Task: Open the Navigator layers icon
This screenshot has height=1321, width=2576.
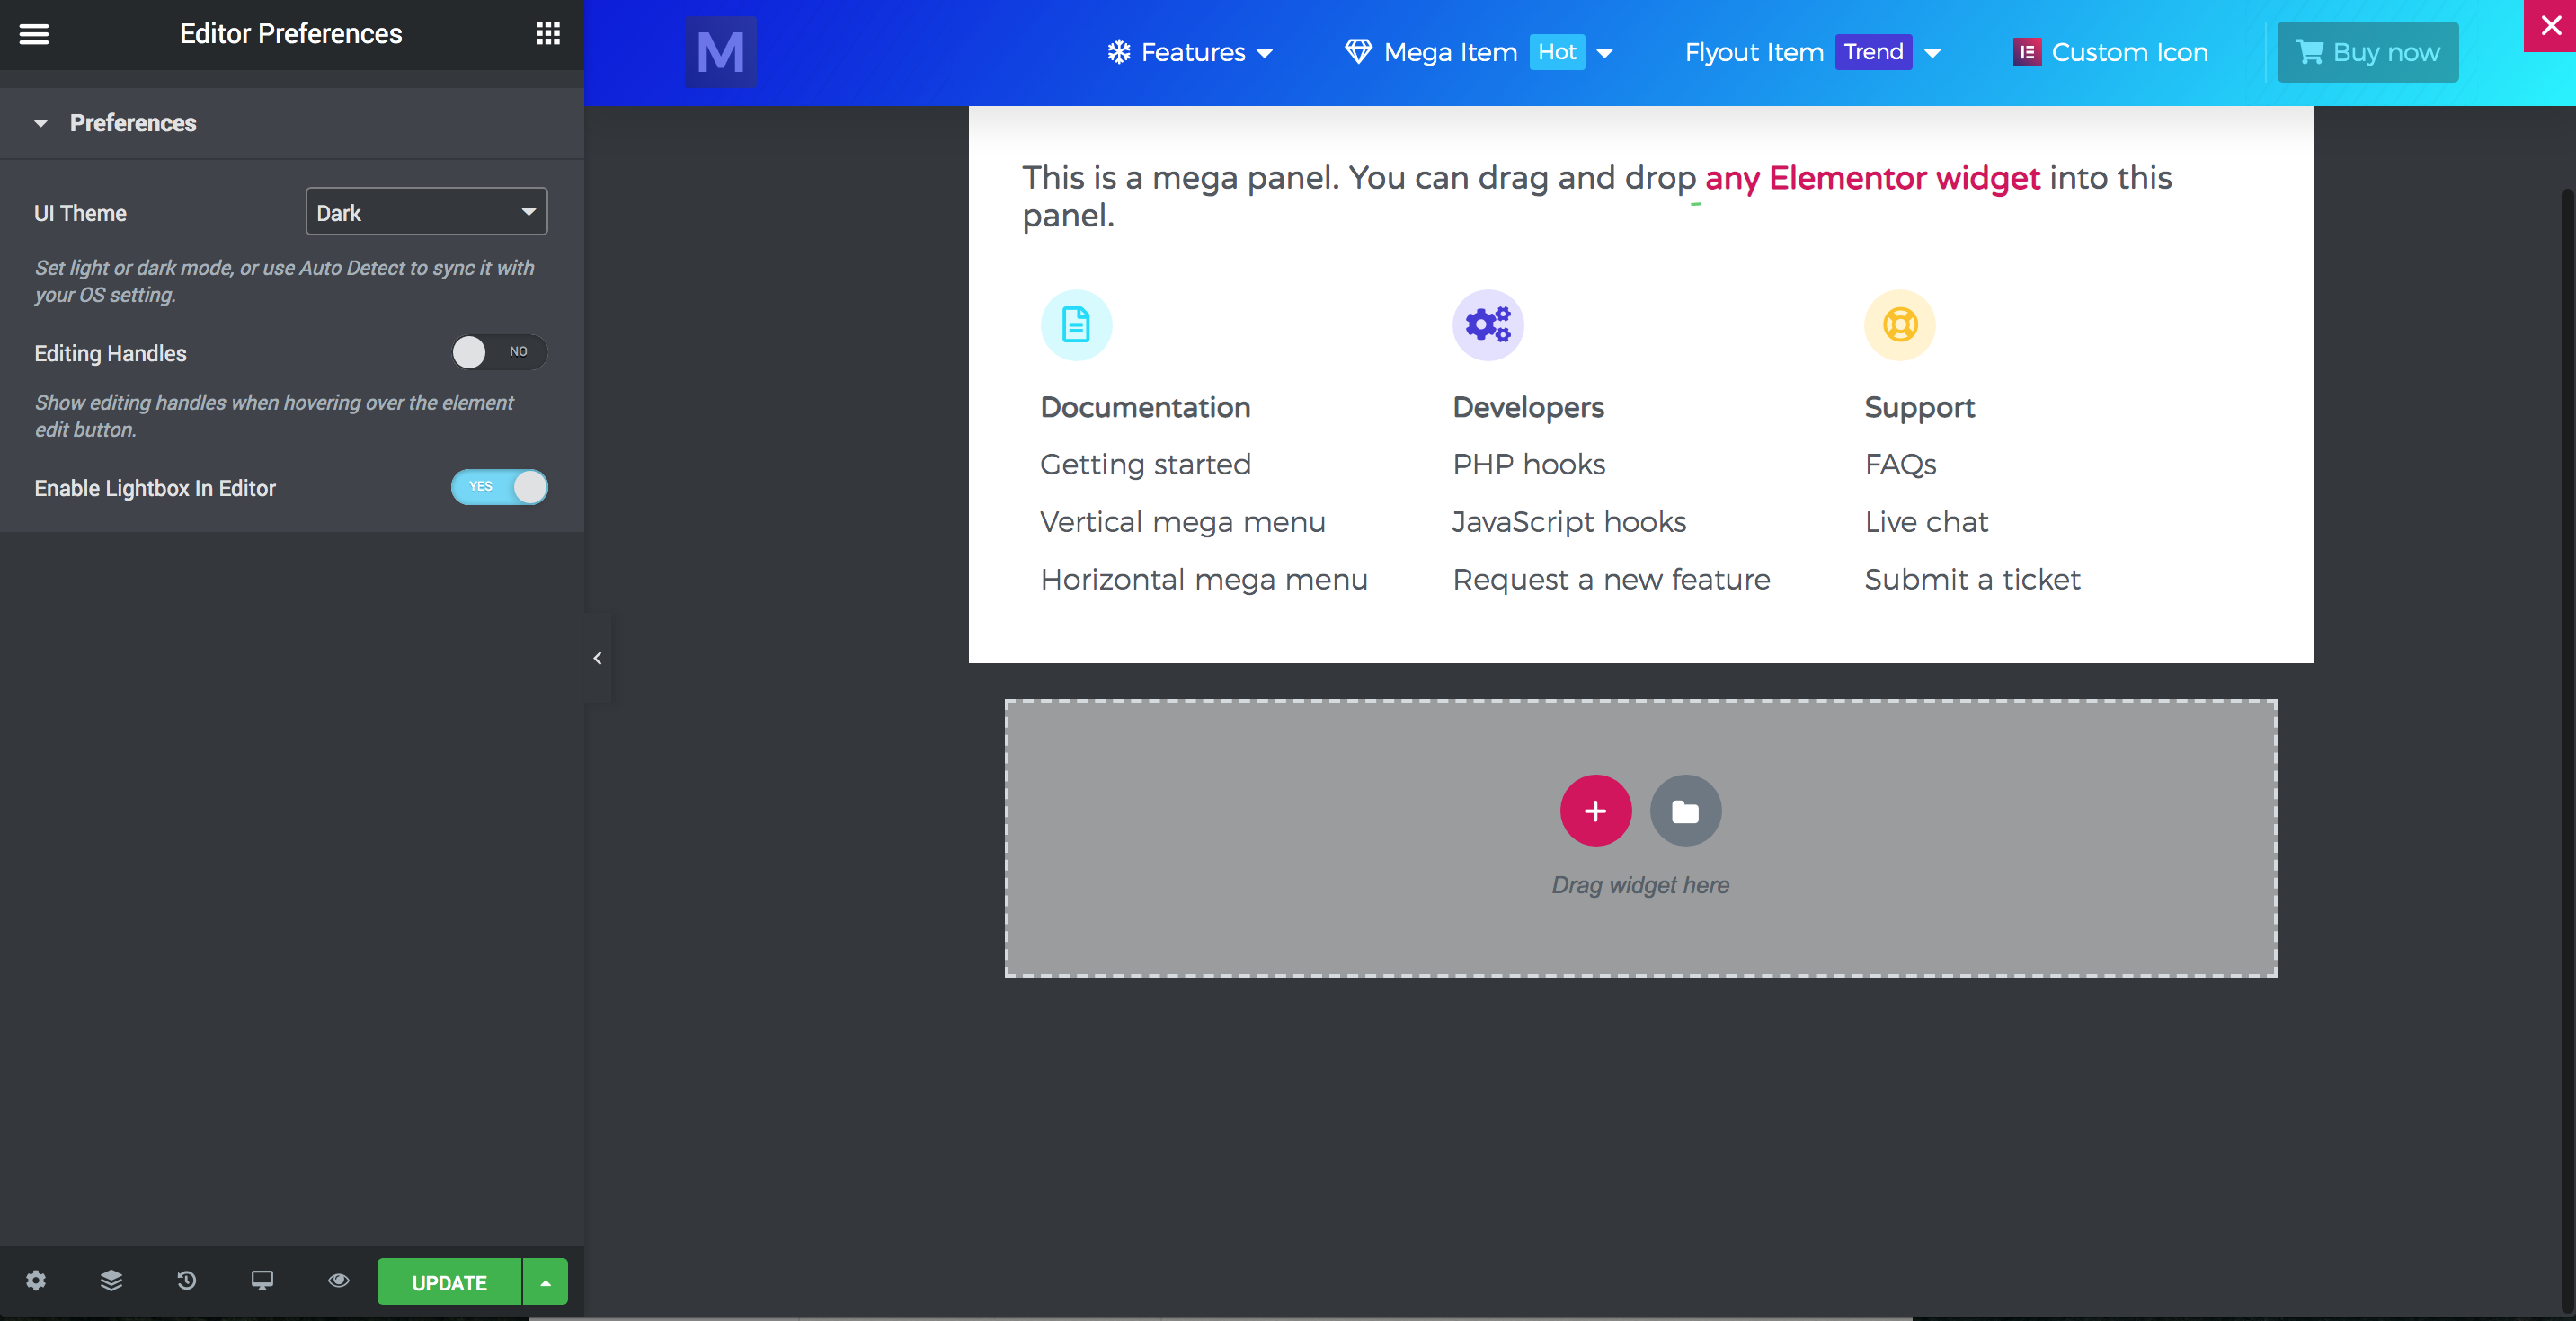Action: 111,1281
